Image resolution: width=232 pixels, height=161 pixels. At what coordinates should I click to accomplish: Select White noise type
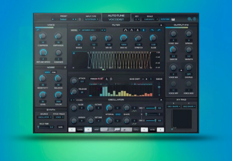47,72
